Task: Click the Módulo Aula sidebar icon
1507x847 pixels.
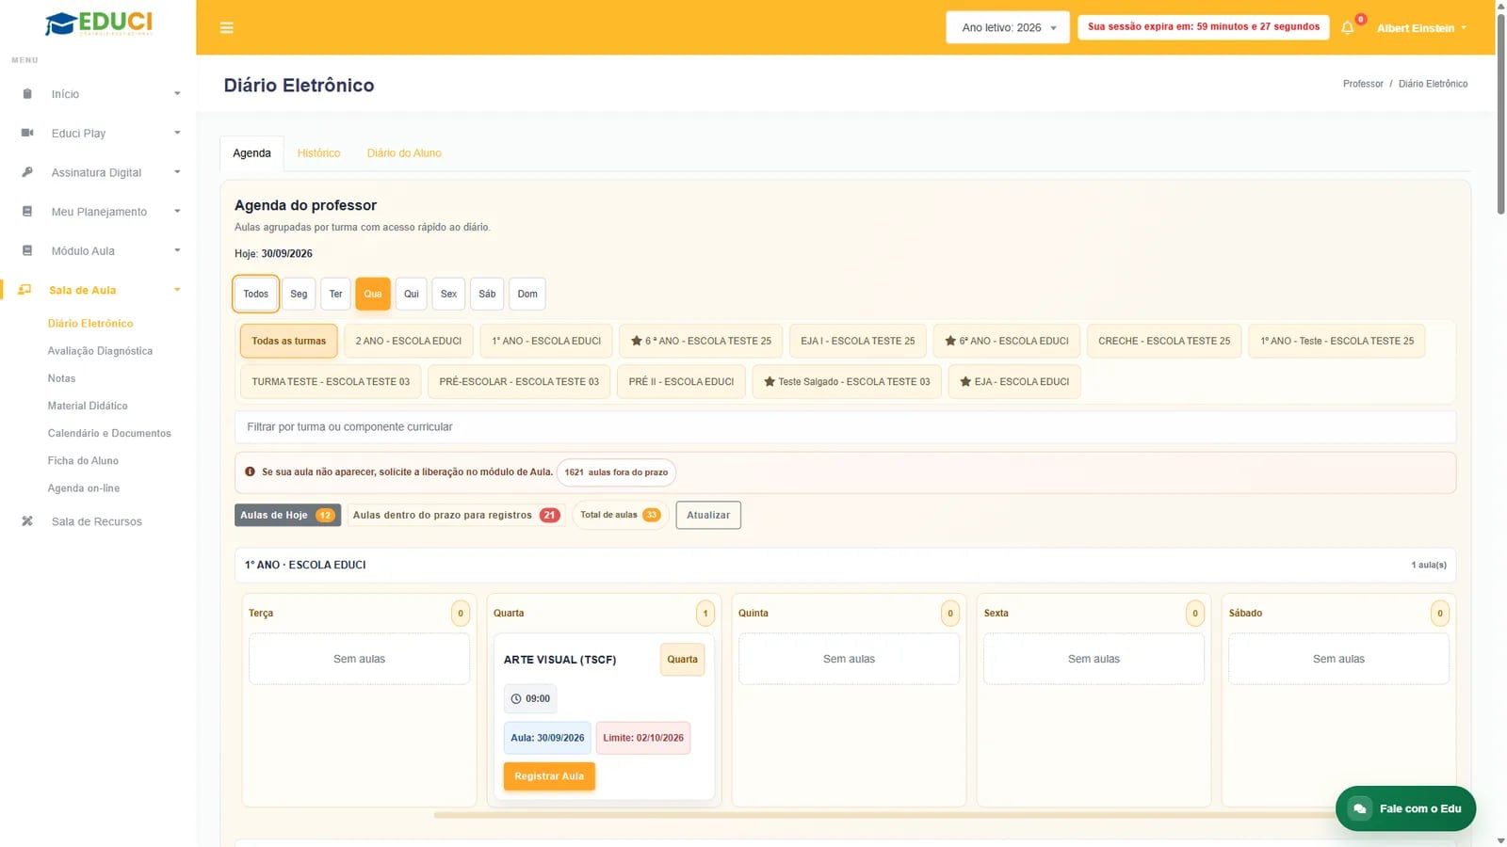Action: [27, 250]
